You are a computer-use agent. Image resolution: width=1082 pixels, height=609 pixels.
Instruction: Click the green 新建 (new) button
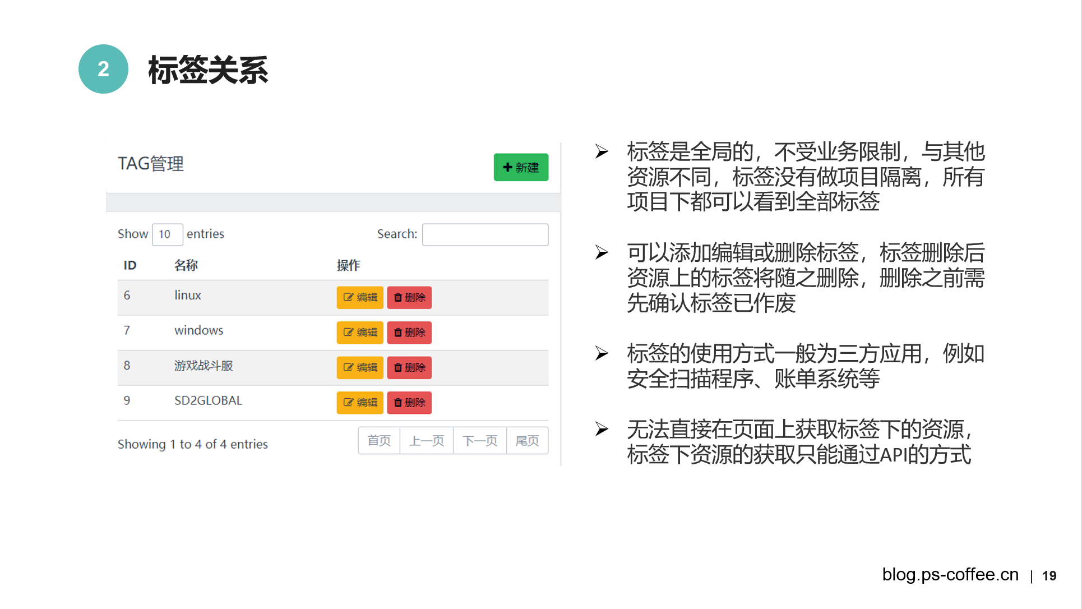click(520, 167)
